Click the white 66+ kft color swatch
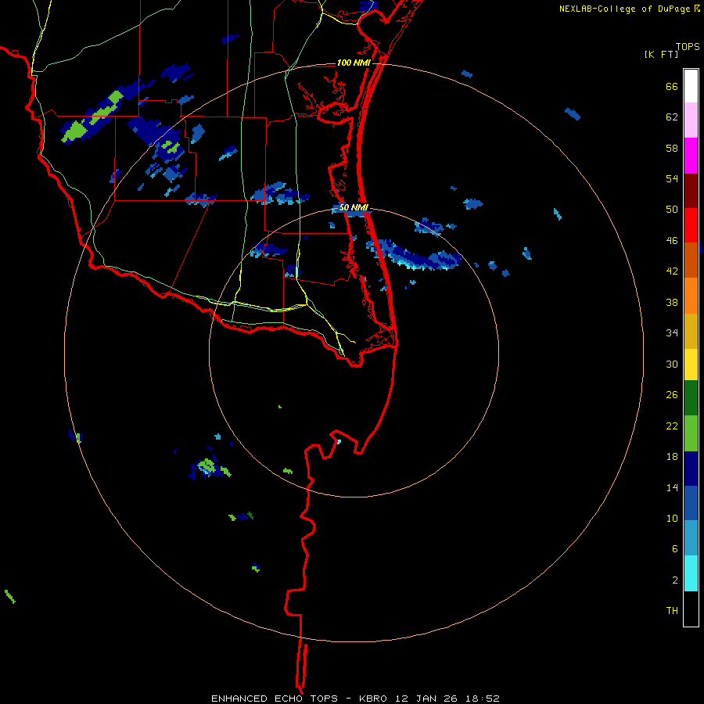This screenshot has width=704, height=704. pos(691,86)
